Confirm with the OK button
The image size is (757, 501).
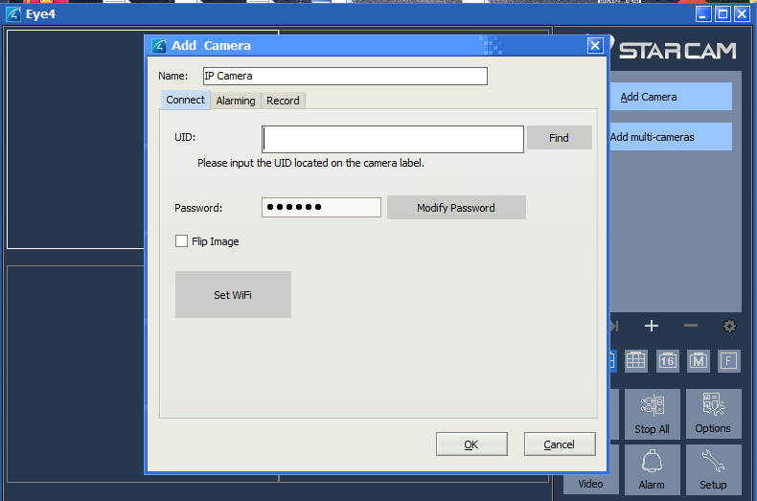coord(471,444)
